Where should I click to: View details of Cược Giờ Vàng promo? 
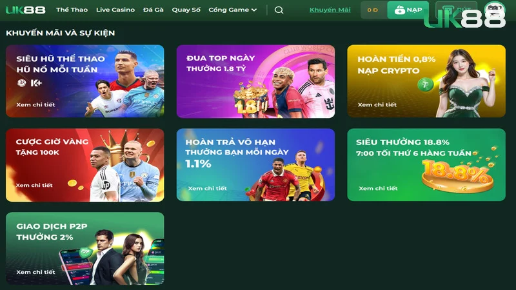pos(34,185)
